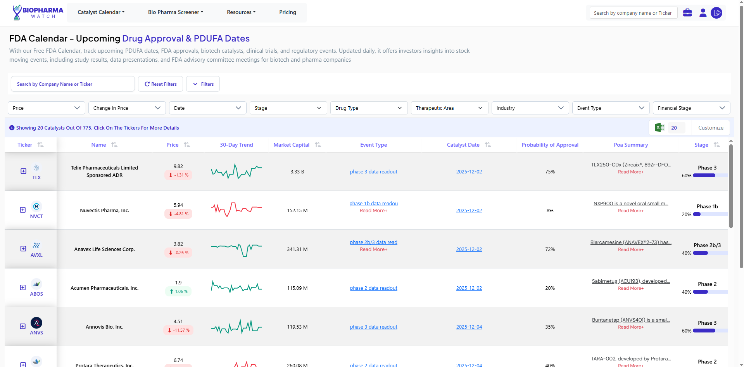Click the Telix TLX company logo

[x=36, y=167]
